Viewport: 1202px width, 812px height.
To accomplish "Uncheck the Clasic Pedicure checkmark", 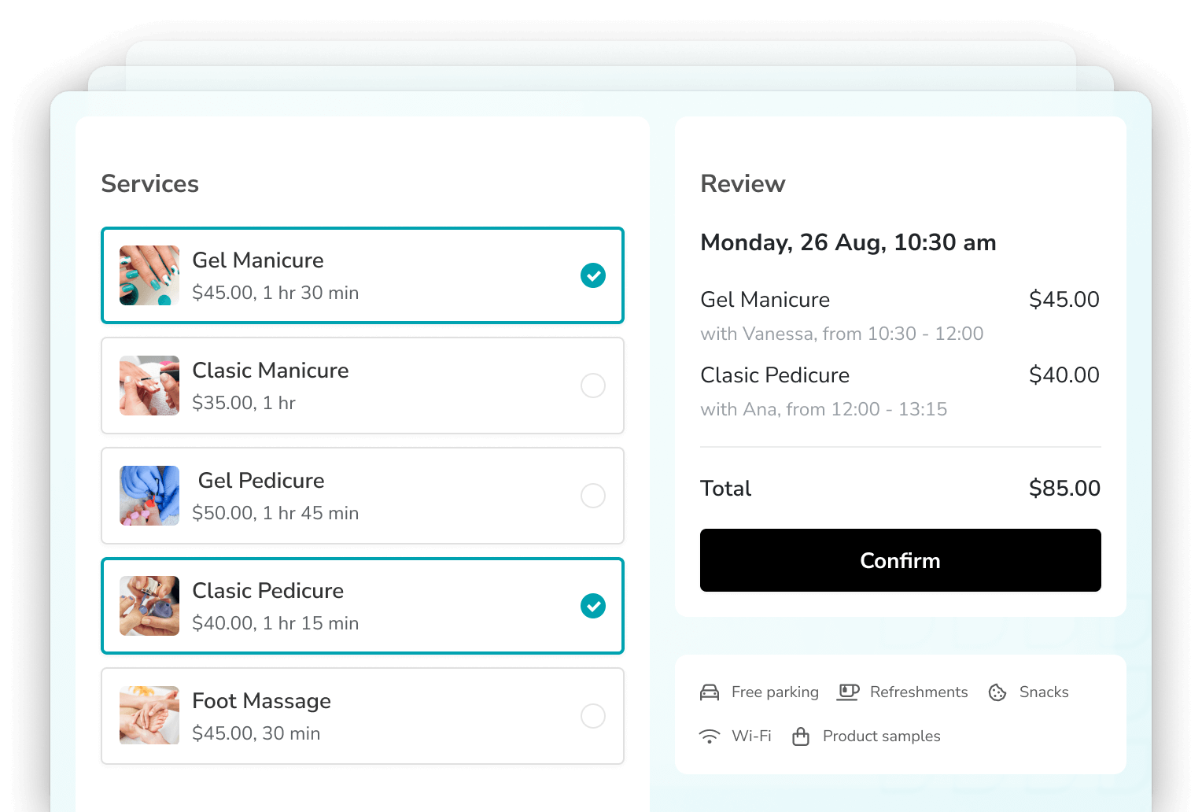I will click(x=593, y=606).
